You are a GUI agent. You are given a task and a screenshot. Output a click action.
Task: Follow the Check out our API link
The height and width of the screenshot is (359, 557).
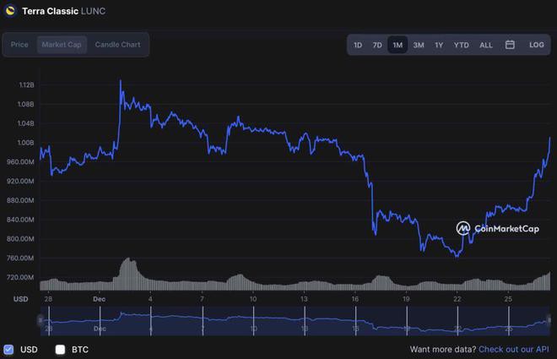pyautogui.click(x=514, y=350)
